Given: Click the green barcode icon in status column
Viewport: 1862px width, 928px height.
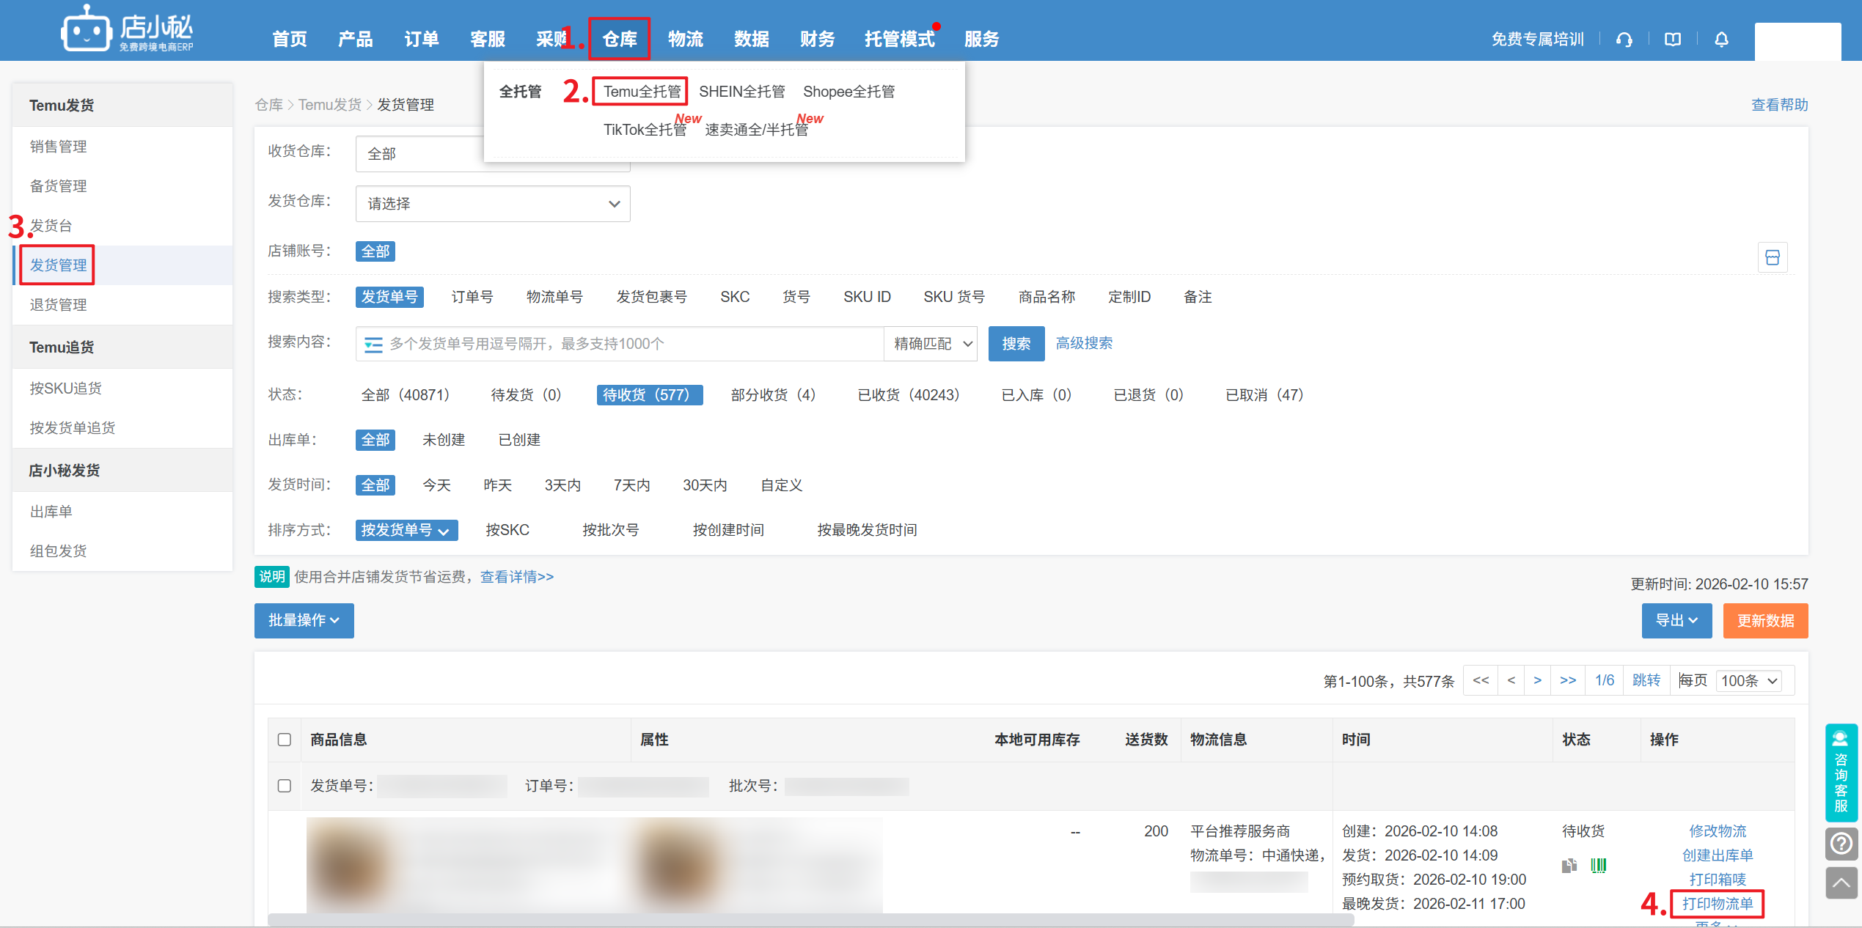Looking at the screenshot, I should point(1598,866).
